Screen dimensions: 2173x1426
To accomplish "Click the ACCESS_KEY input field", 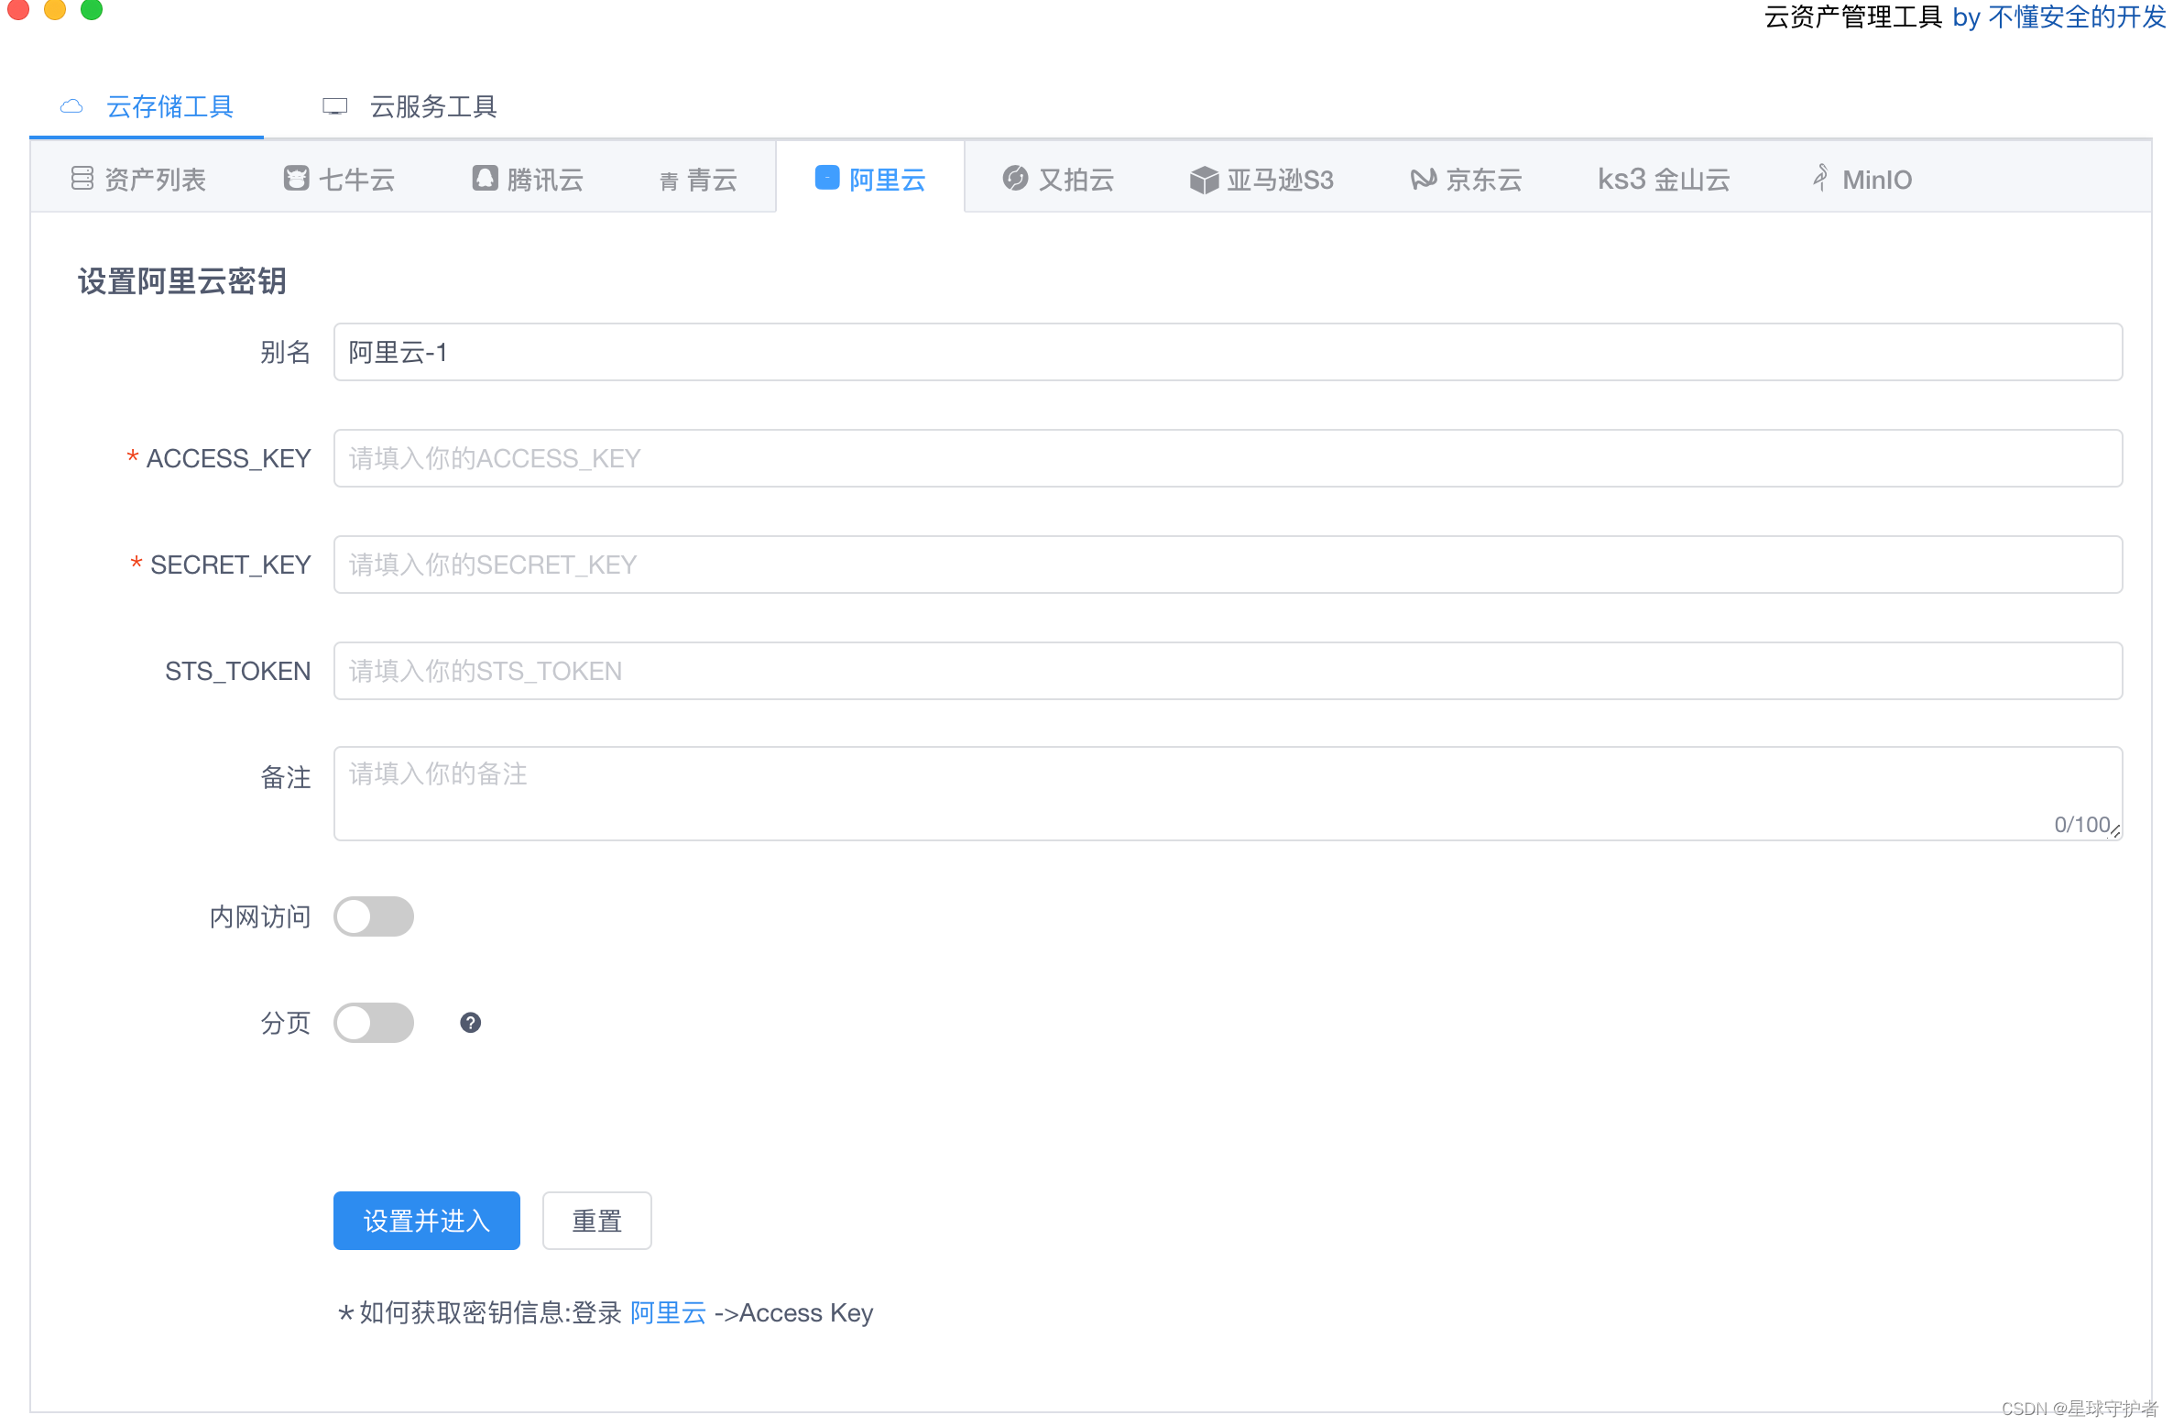I will [1228, 458].
